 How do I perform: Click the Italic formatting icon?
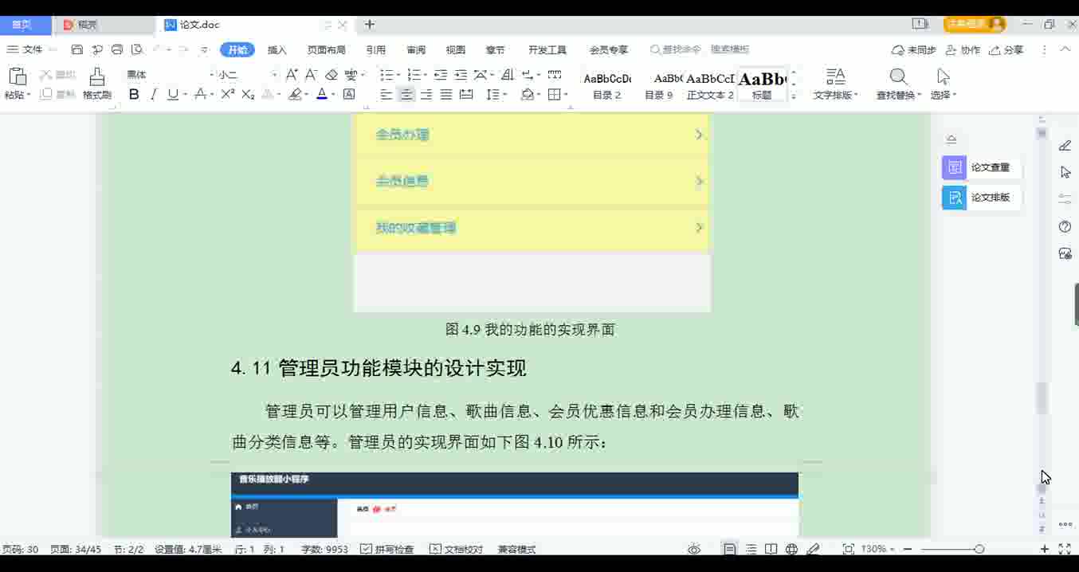tap(153, 94)
